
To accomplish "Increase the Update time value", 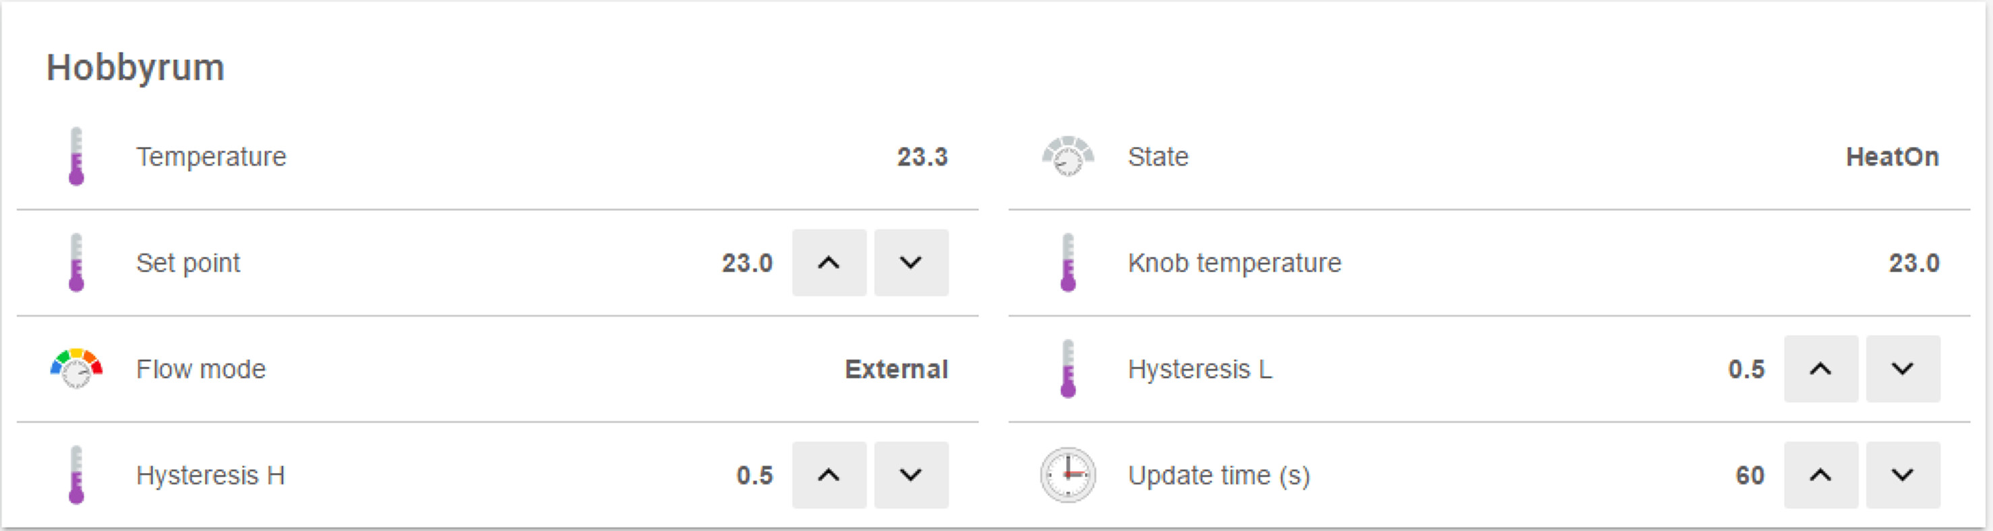I will (1820, 474).
